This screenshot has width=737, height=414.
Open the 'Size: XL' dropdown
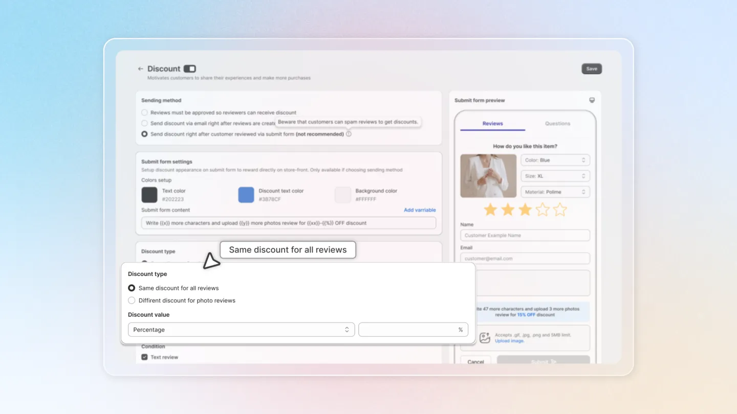tap(555, 176)
